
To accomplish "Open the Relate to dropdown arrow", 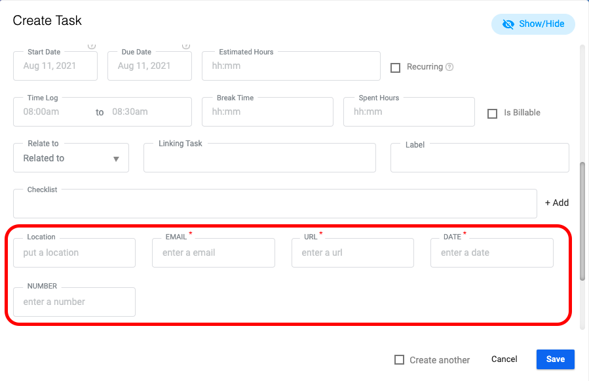I will tap(116, 159).
